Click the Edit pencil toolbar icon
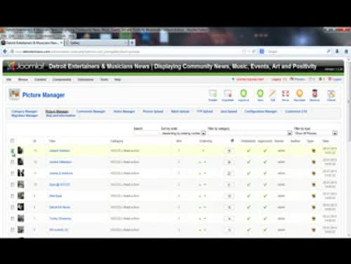Viewport: 351px width, 264px height. [x=272, y=95]
